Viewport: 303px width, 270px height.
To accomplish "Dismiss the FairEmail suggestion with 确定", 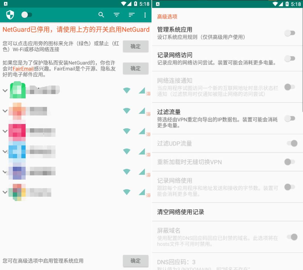I will click(136, 68).
